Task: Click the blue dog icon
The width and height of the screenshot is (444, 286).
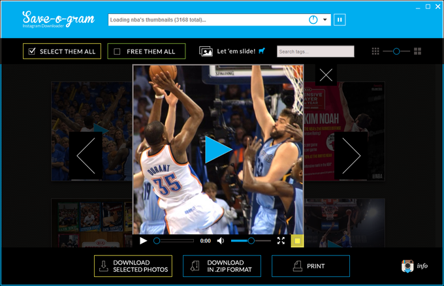Action: (x=262, y=51)
